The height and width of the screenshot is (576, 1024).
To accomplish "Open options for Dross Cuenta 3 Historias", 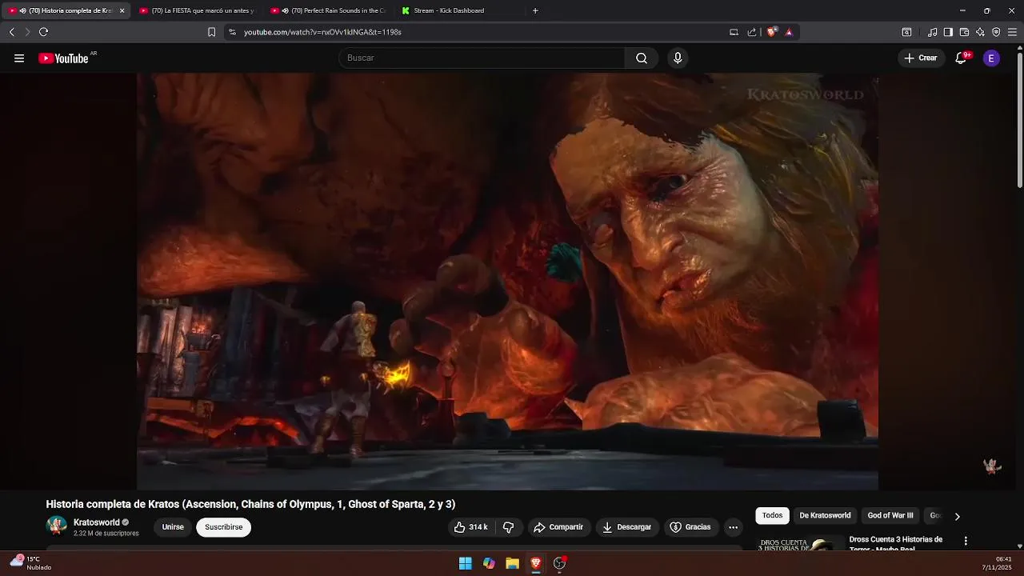I will coord(966,541).
